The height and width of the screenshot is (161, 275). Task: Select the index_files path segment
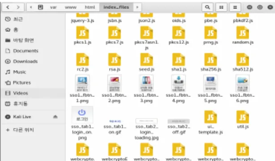tap(116, 7)
